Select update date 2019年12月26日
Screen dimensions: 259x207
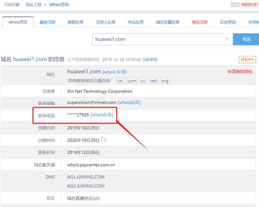tap(83, 153)
